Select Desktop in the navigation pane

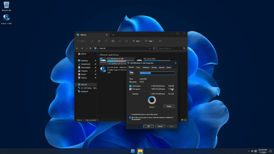[83, 61]
